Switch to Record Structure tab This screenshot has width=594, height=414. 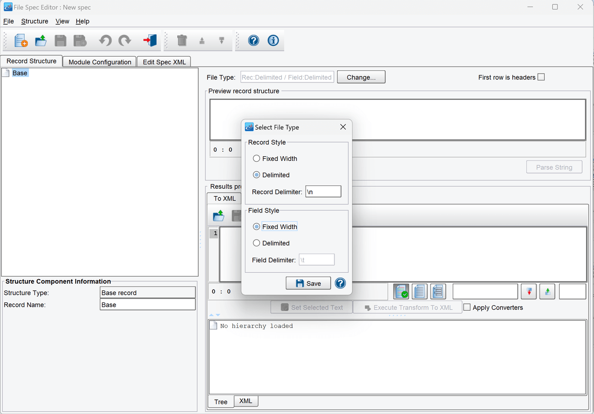click(x=32, y=61)
